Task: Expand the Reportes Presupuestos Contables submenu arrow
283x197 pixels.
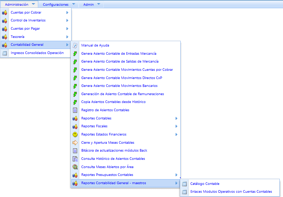Action: (176, 175)
